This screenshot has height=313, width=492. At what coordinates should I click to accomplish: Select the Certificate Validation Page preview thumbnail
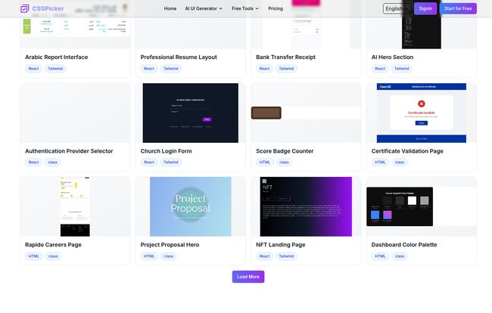click(x=422, y=113)
